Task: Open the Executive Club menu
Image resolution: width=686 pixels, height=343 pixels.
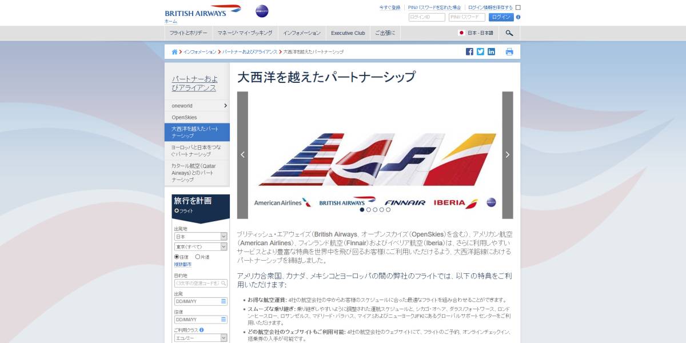Action: coord(348,33)
